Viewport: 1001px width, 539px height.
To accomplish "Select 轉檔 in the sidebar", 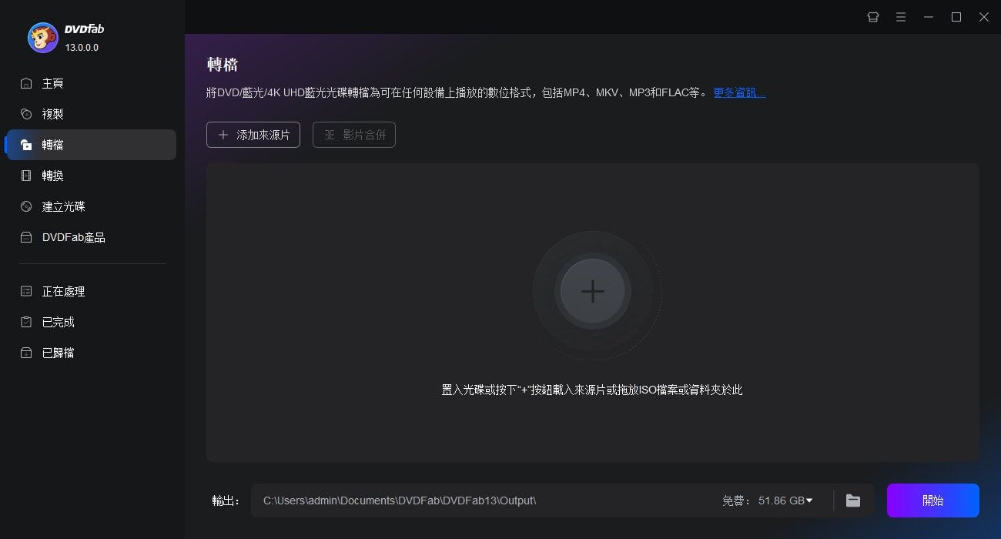I will click(x=91, y=145).
